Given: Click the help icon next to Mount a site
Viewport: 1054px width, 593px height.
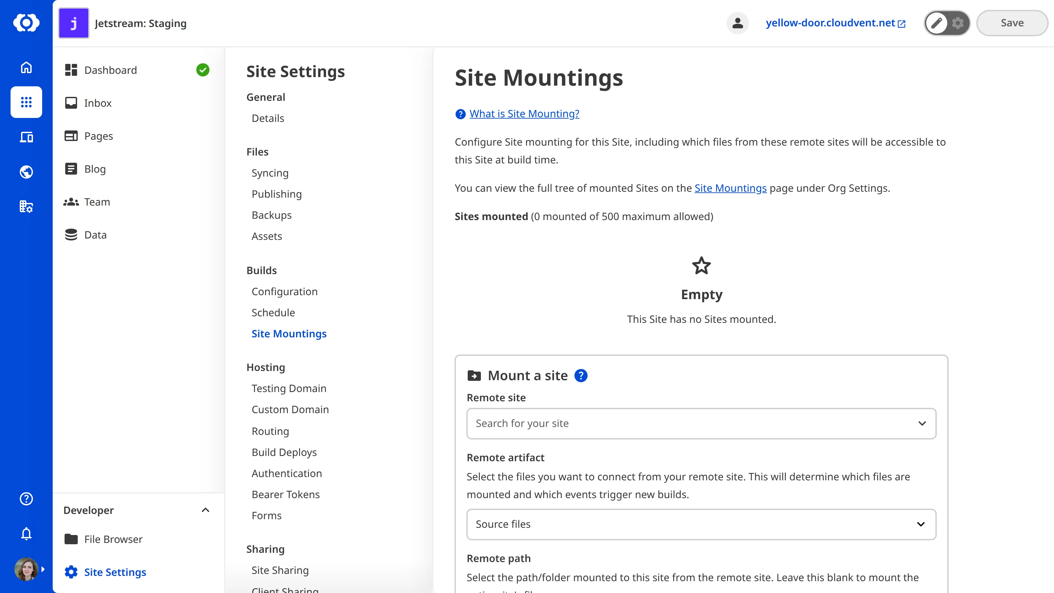Looking at the screenshot, I should pos(581,375).
